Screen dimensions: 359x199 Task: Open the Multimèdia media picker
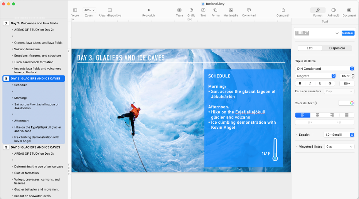pos(231,10)
